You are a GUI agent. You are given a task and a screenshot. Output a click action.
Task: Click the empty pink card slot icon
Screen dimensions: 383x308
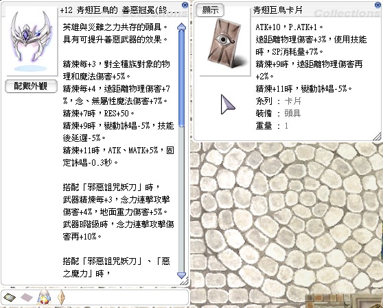tap(27, 297)
